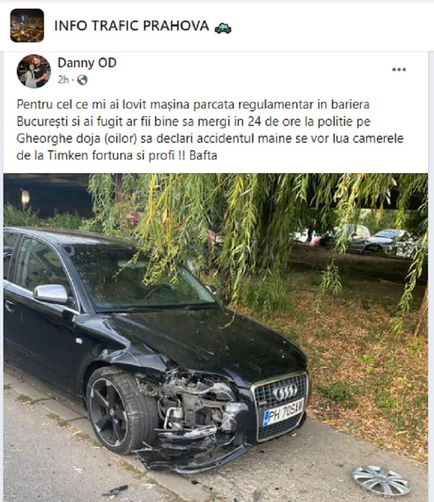The image size is (434, 502).
Task: Click the black front wheel rim
Action: click(108, 411)
